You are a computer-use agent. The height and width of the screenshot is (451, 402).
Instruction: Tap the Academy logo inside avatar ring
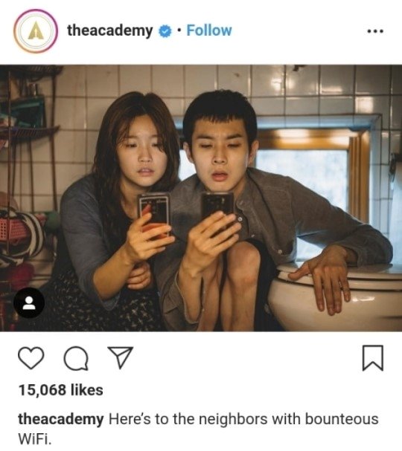tap(36, 31)
